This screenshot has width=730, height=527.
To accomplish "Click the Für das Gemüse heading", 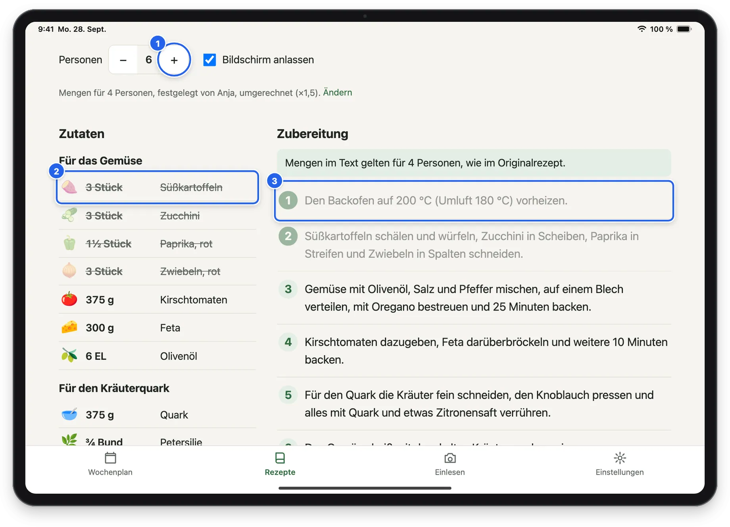I will point(101,161).
